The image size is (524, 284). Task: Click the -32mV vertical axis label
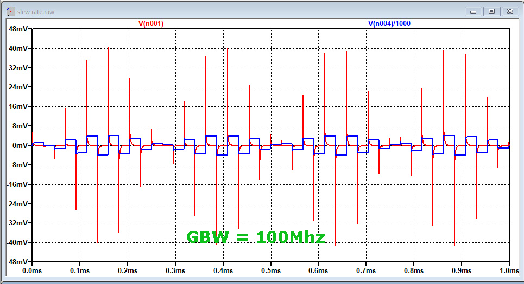pyautogui.click(x=17, y=223)
